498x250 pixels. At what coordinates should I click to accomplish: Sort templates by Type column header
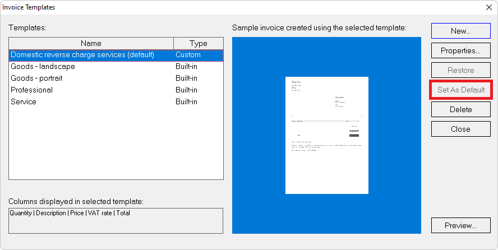[199, 43]
